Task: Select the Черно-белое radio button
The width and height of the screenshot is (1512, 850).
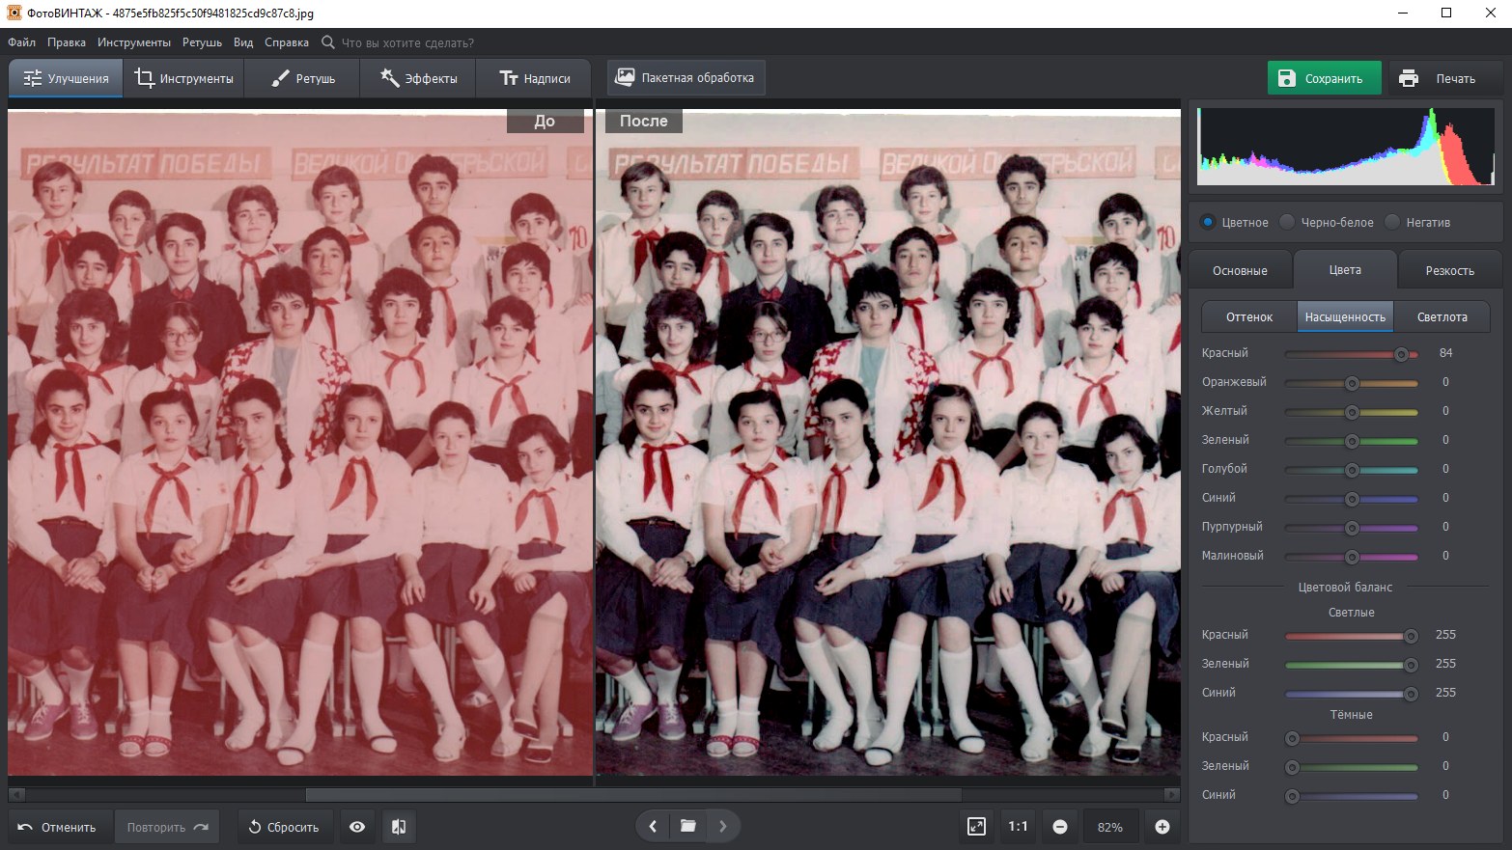Action: [1287, 222]
